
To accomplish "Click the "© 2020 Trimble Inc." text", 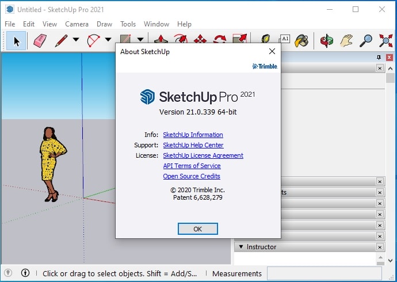I will coord(197,190).
